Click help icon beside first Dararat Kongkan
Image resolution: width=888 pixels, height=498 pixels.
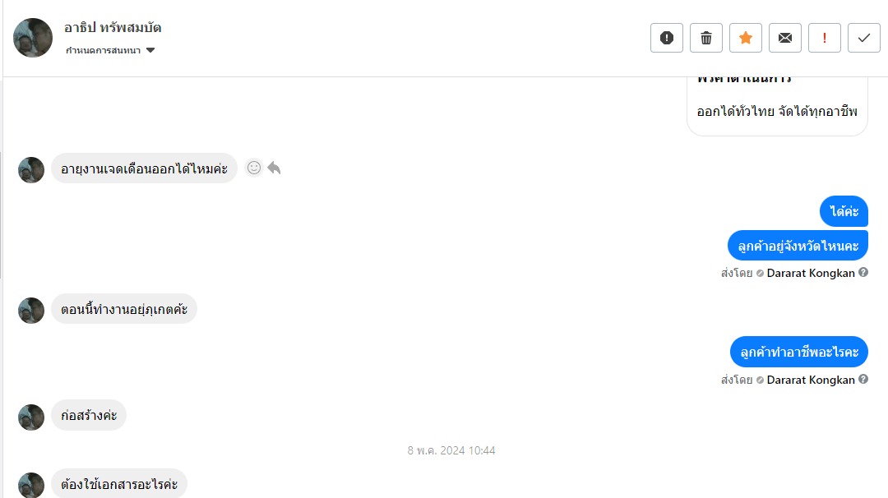point(863,273)
